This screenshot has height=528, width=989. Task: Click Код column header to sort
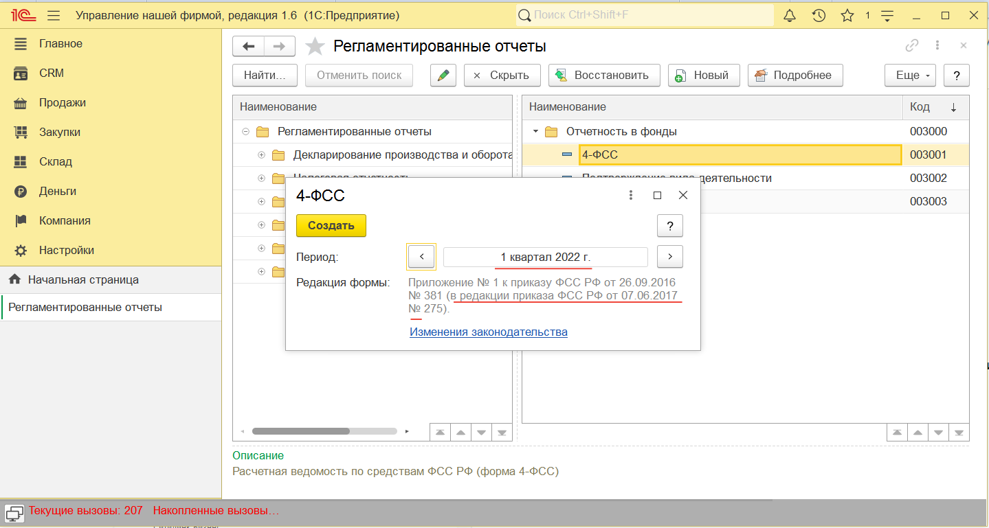click(x=935, y=107)
